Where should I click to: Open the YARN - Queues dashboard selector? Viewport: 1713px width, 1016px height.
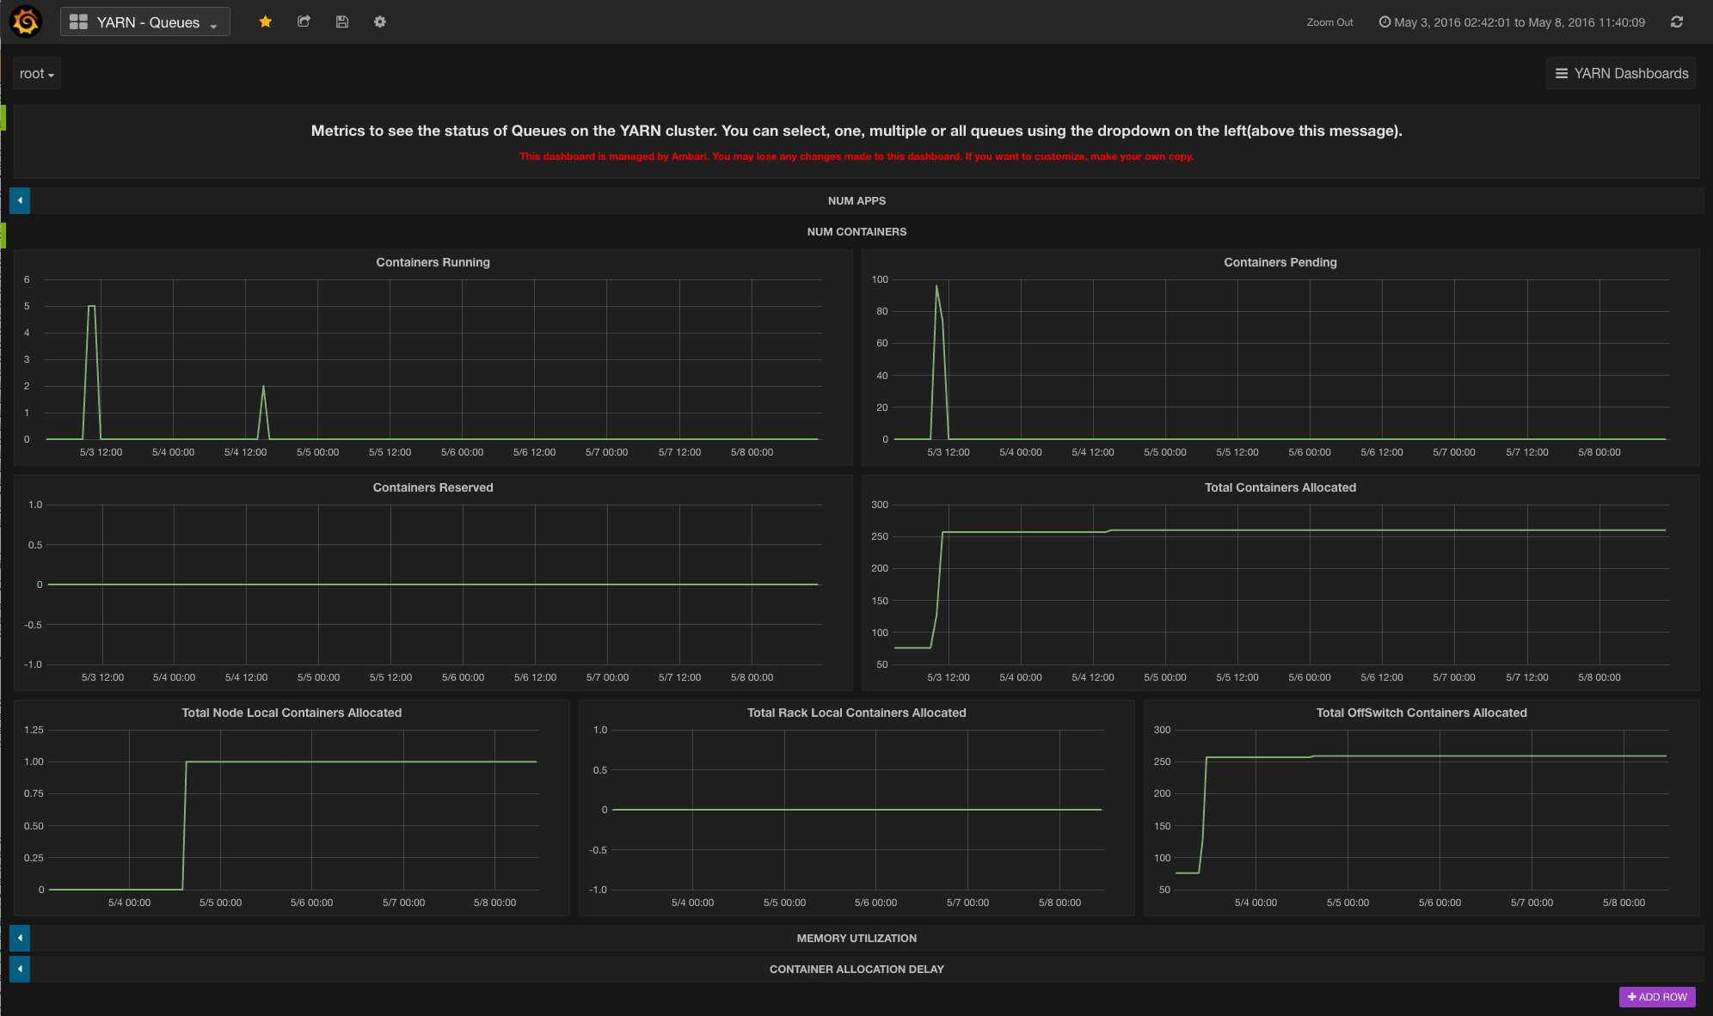coord(145,22)
